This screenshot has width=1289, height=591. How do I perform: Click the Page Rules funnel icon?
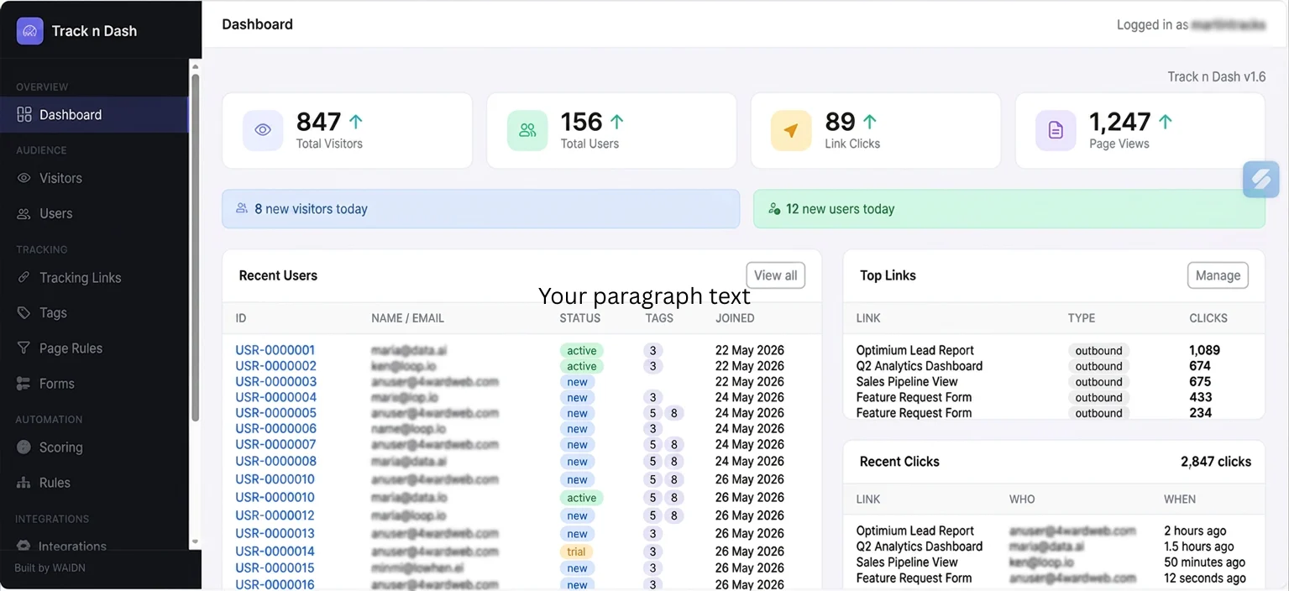click(x=24, y=348)
